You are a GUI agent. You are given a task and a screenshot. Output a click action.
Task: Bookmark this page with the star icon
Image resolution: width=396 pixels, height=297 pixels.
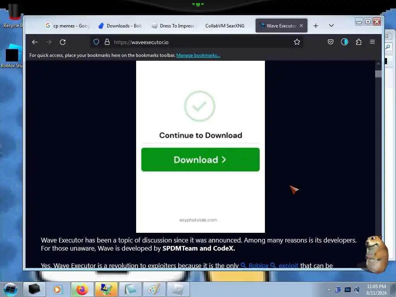(297, 42)
